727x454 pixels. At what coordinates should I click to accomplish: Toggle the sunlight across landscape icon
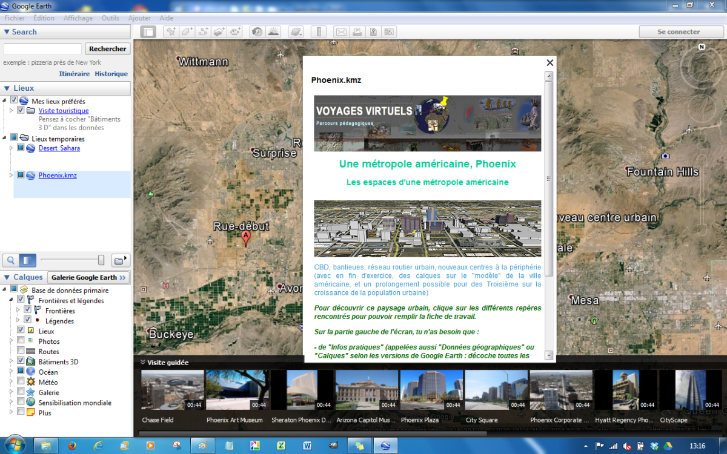pyautogui.click(x=273, y=31)
